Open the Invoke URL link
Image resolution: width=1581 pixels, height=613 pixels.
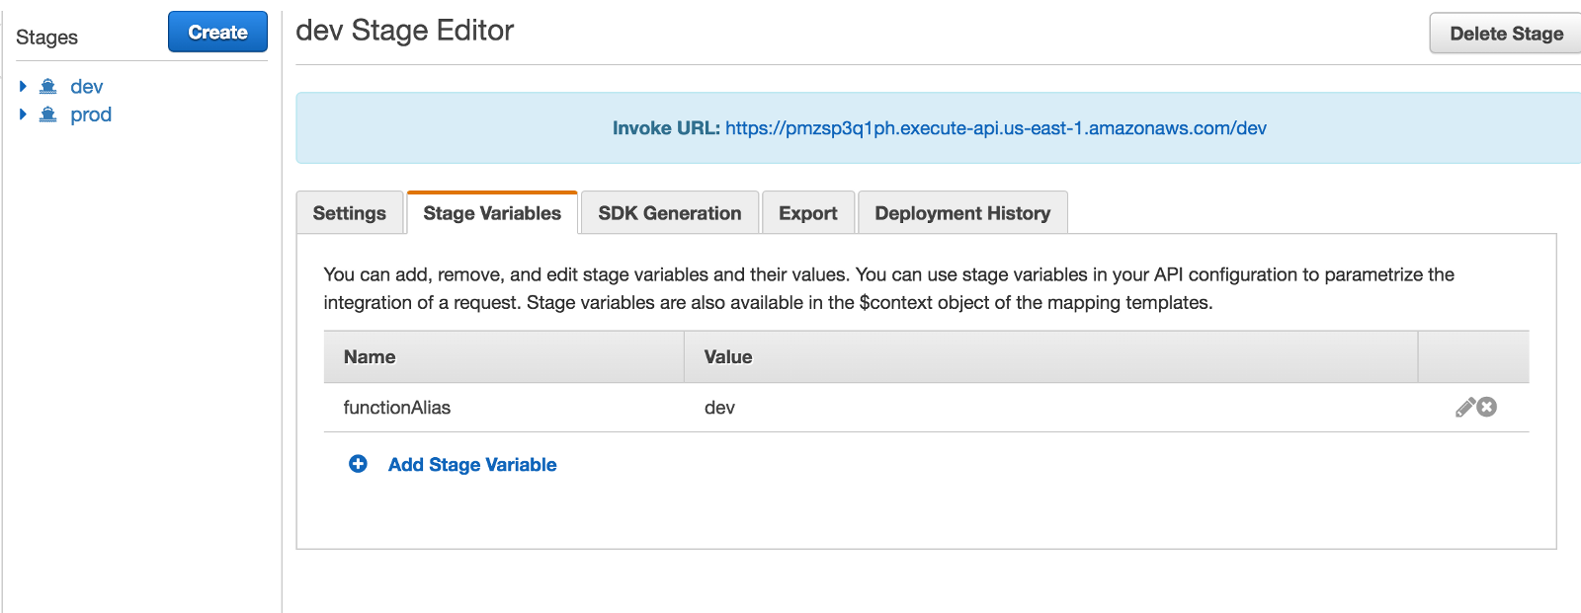(x=995, y=128)
